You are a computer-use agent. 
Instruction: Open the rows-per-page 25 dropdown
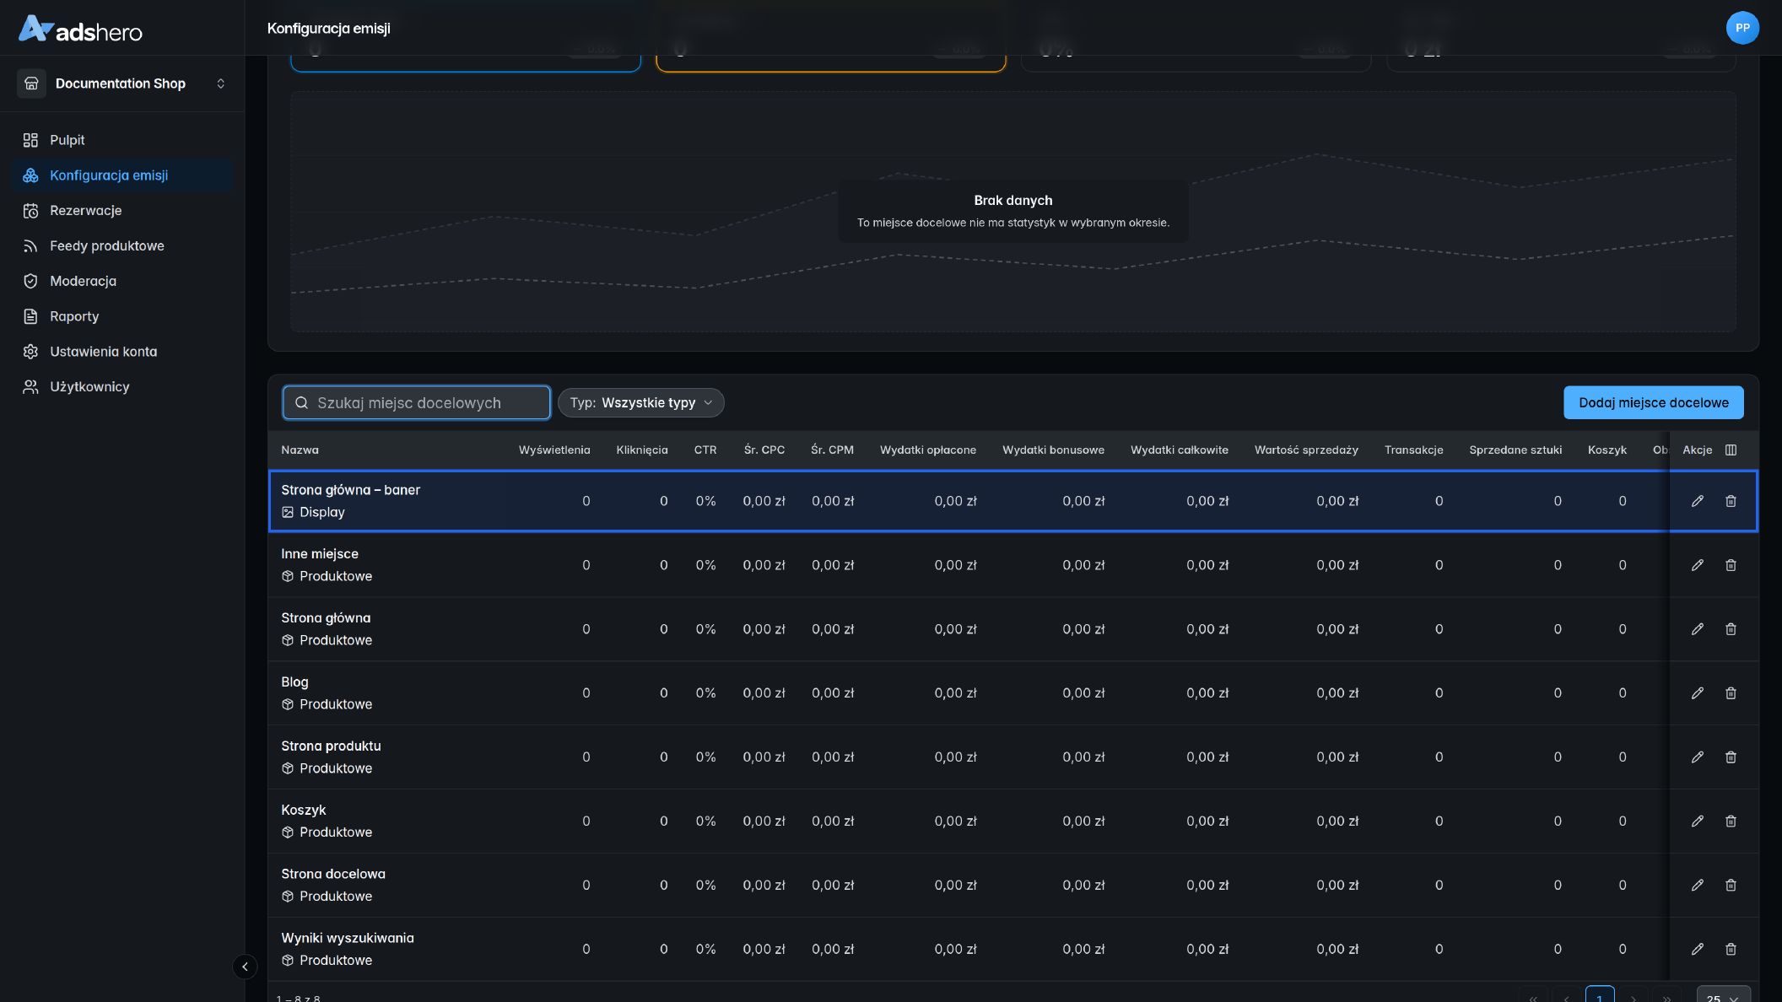tap(1722, 997)
